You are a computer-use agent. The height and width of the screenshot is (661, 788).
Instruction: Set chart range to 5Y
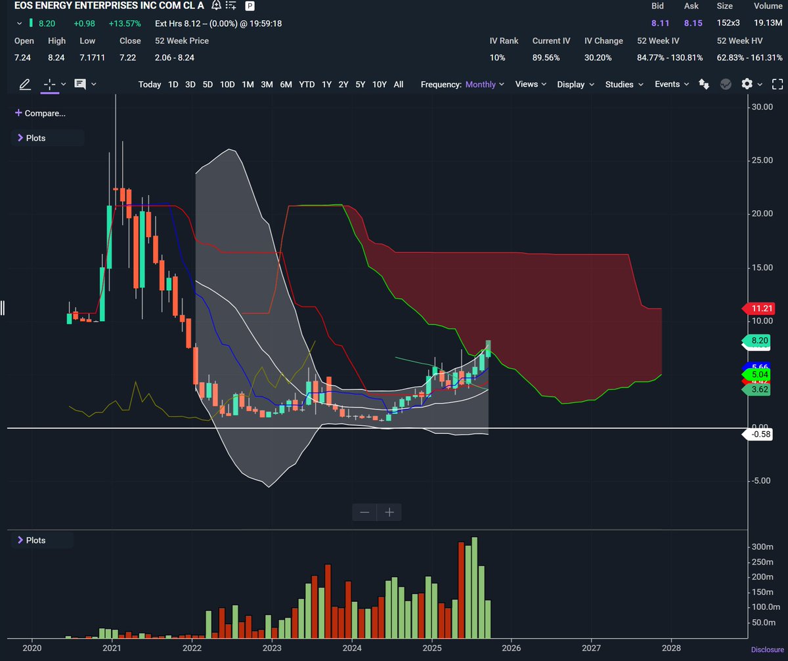[361, 84]
